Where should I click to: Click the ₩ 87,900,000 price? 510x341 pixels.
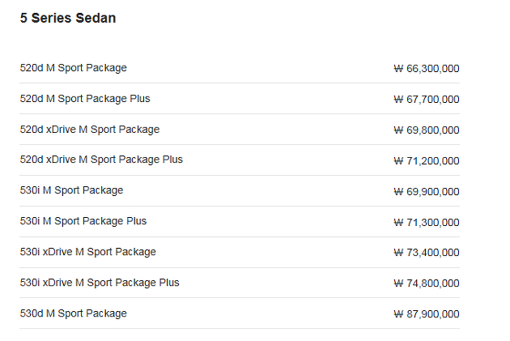coord(427,314)
